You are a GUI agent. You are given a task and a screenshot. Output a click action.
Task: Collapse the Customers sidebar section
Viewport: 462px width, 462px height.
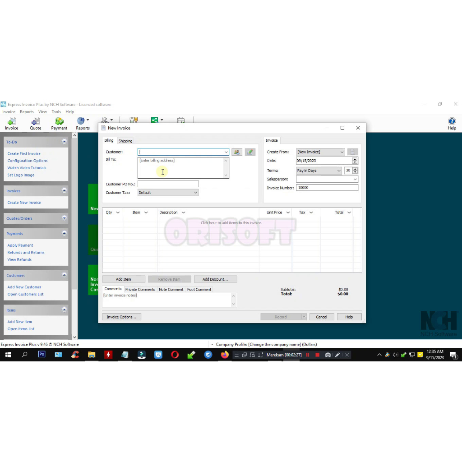(x=64, y=275)
